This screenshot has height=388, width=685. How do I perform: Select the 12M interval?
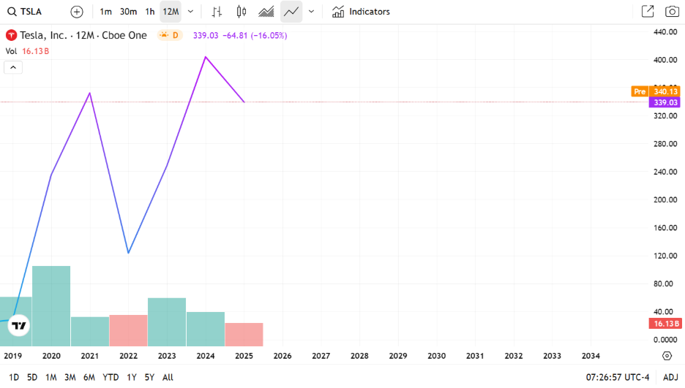coord(171,12)
